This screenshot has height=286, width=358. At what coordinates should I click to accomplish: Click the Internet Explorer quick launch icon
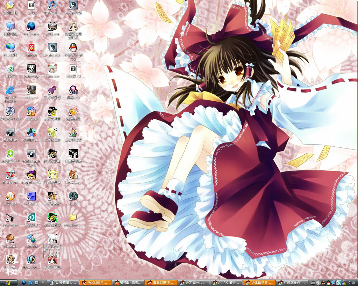(x=30, y=283)
